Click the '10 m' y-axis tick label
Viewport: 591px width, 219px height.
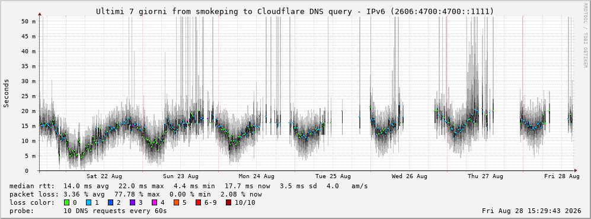[28, 141]
